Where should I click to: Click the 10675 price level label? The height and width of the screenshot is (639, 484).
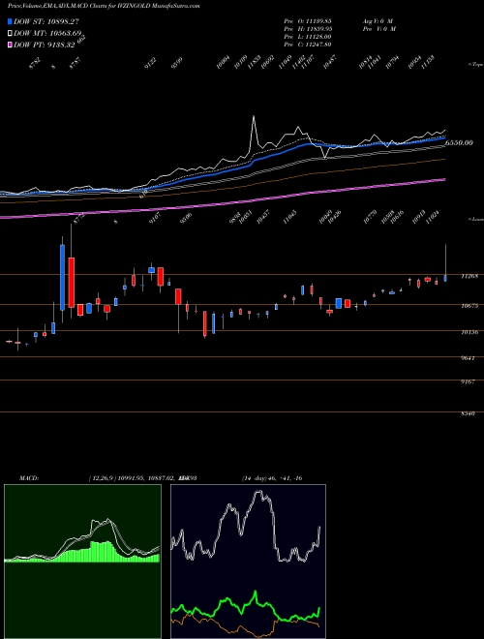pyautogui.click(x=469, y=306)
